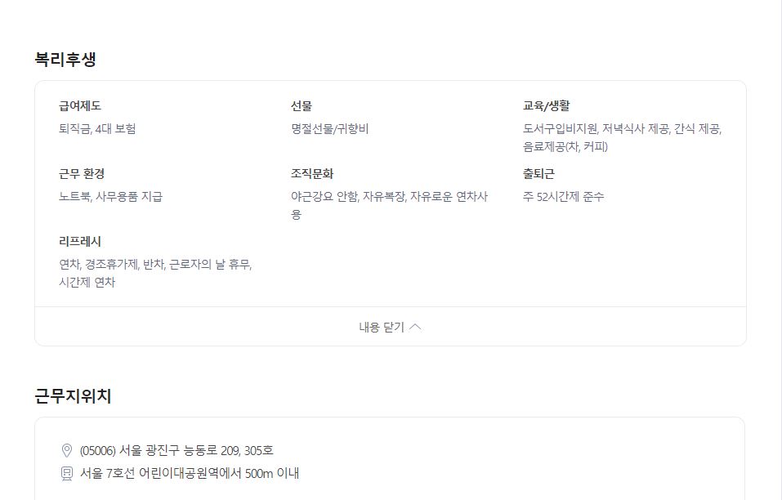Click the 교육/생활 benefit label
This screenshot has height=500, width=782.
tap(546, 105)
